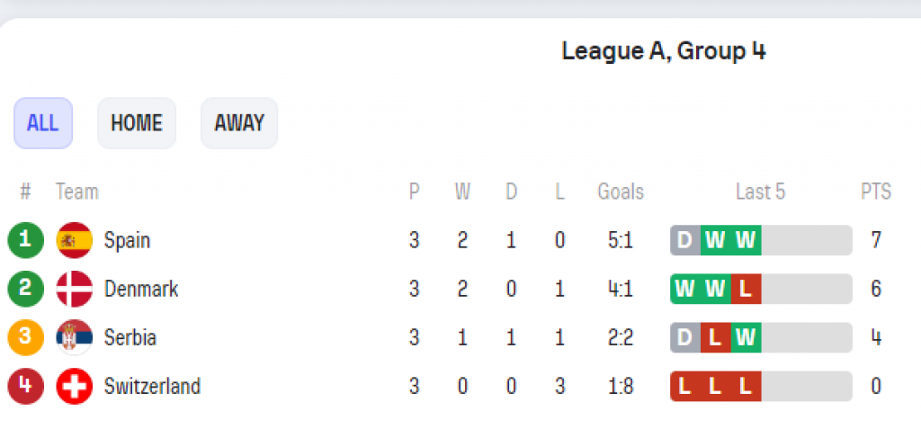Open the Denmark team link
The height and width of the screenshot is (438, 921).
point(141,289)
